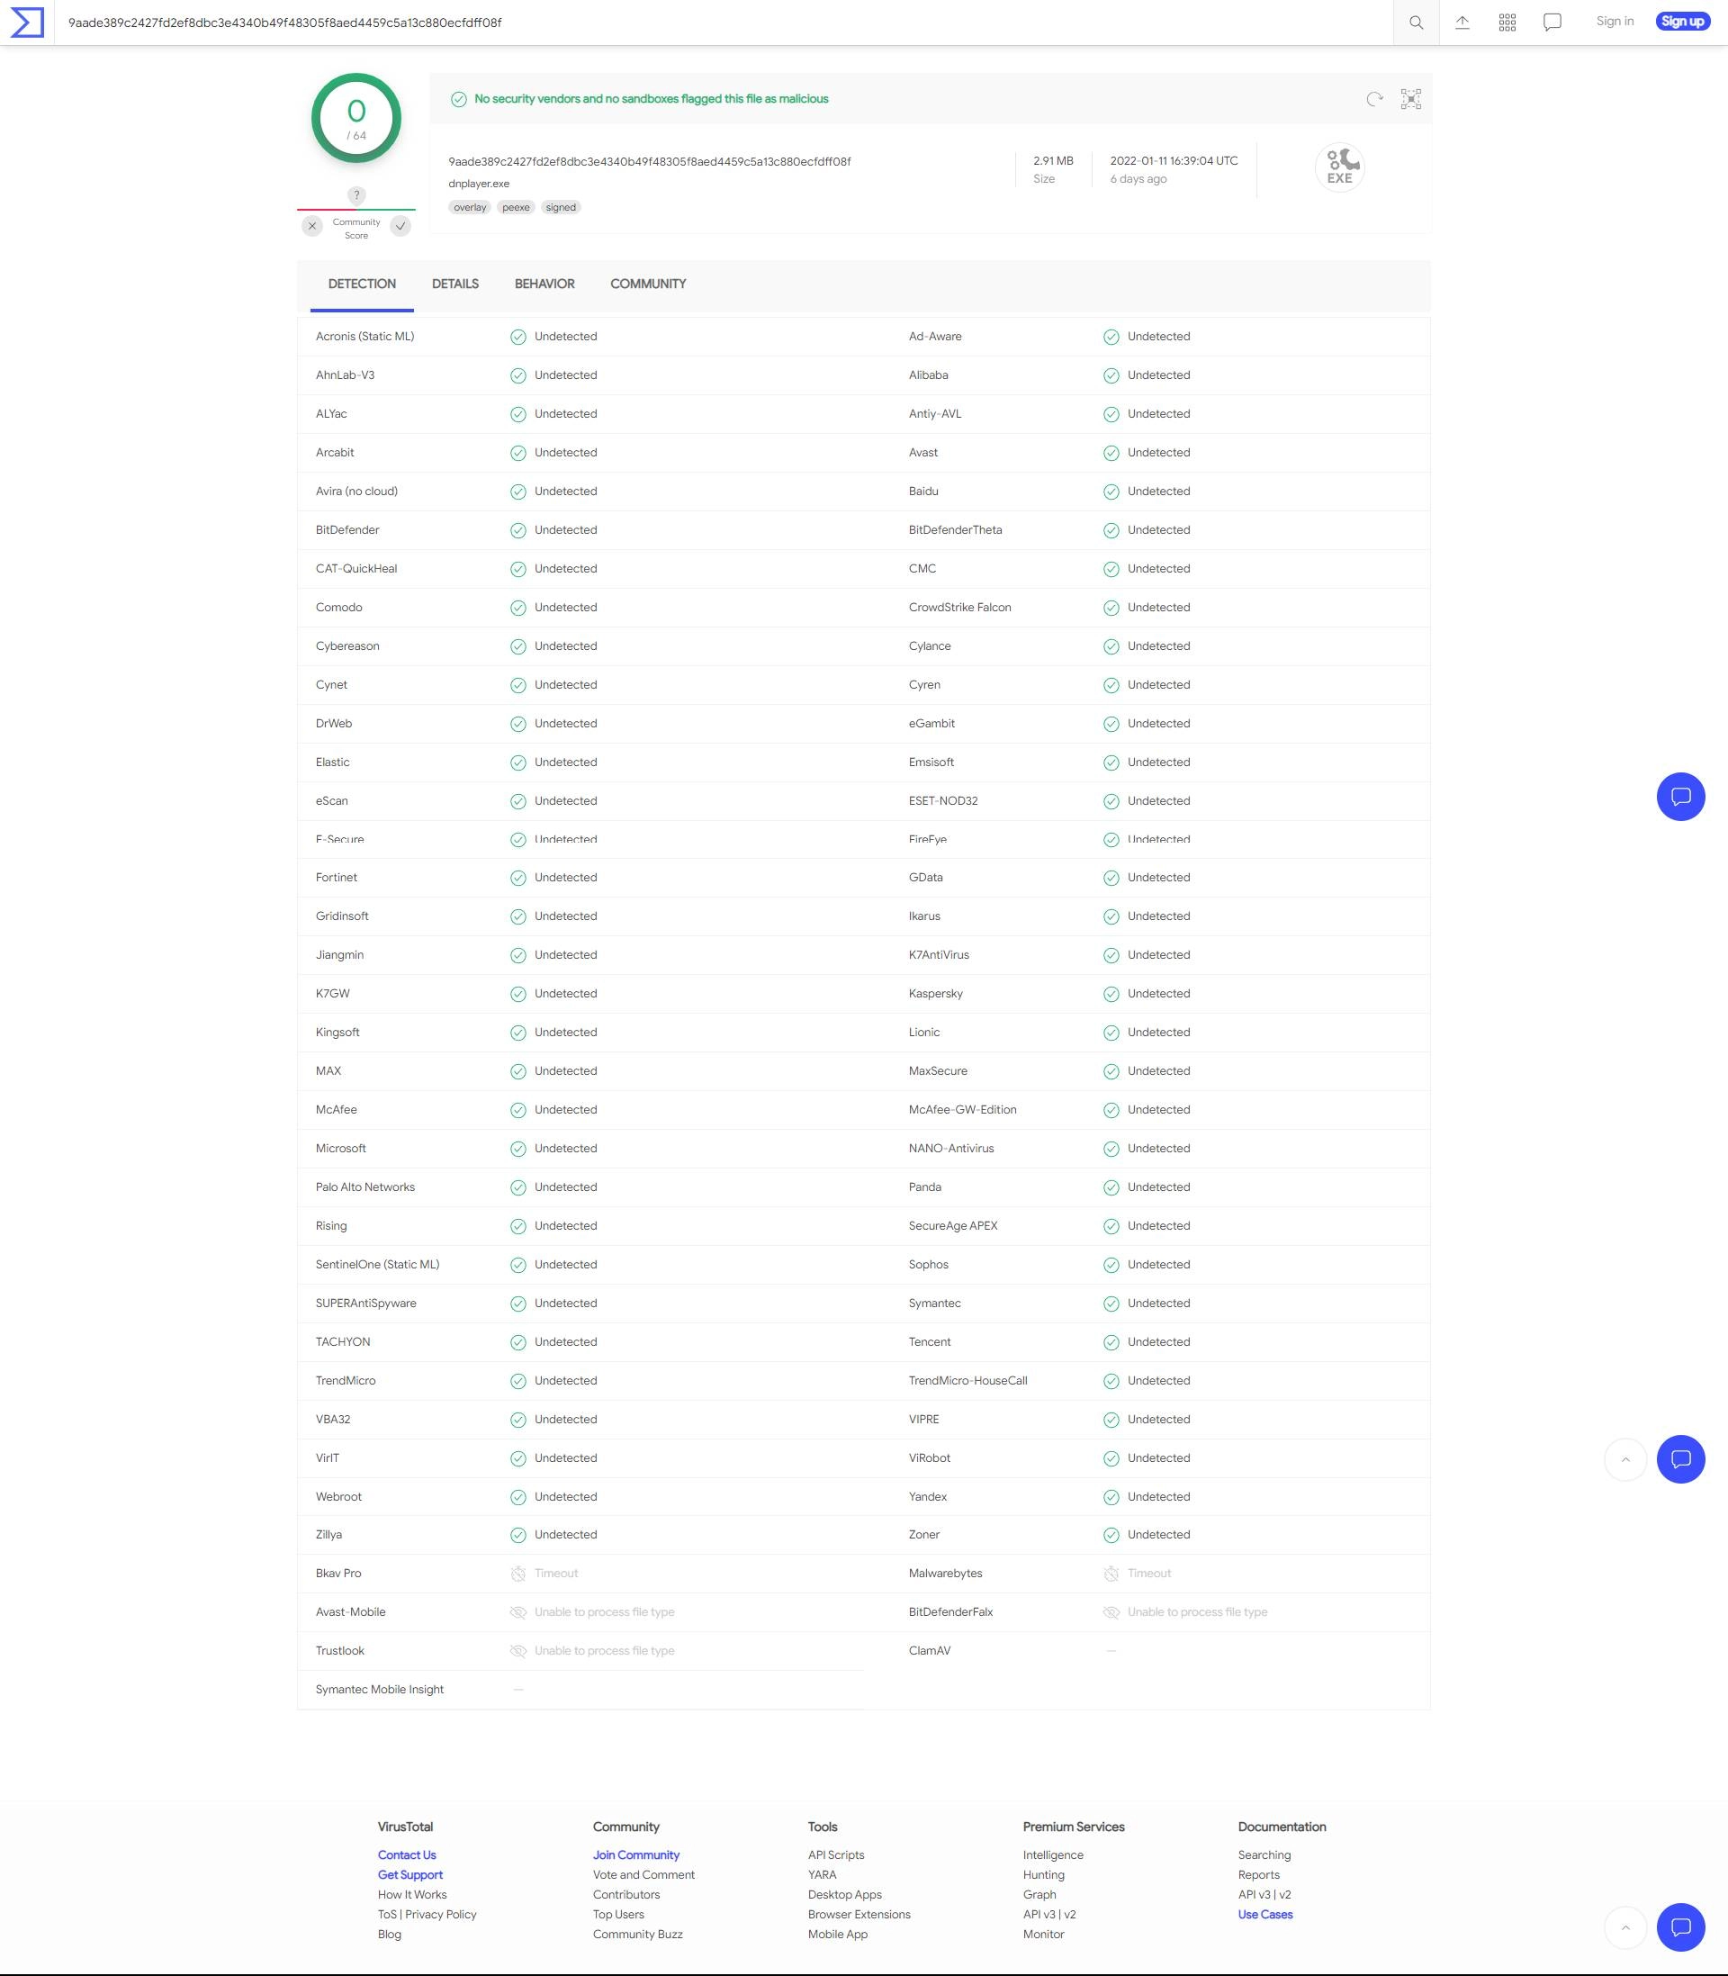Click the overlay tag
Image resolution: width=1728 pixels, height=1976 pixels.
(471, 207)
